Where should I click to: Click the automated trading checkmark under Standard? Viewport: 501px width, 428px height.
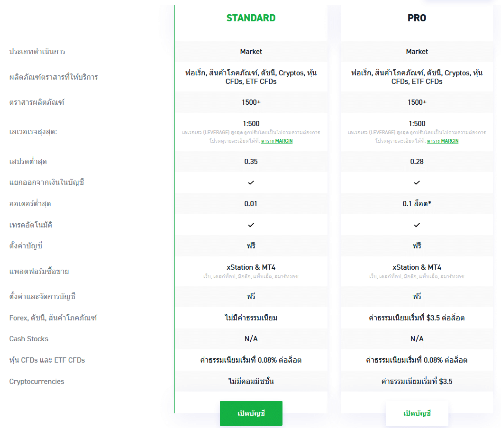251,225
